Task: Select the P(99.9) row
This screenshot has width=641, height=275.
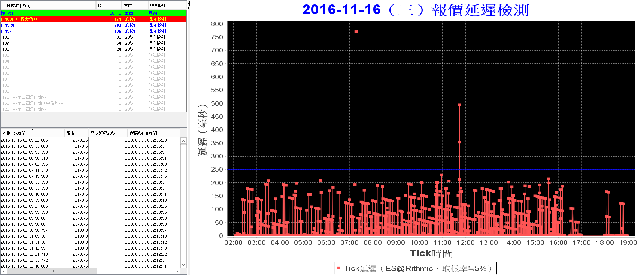Action: [94, 25]
